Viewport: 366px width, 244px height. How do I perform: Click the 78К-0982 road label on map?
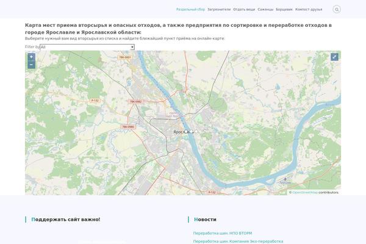point(135,102)
